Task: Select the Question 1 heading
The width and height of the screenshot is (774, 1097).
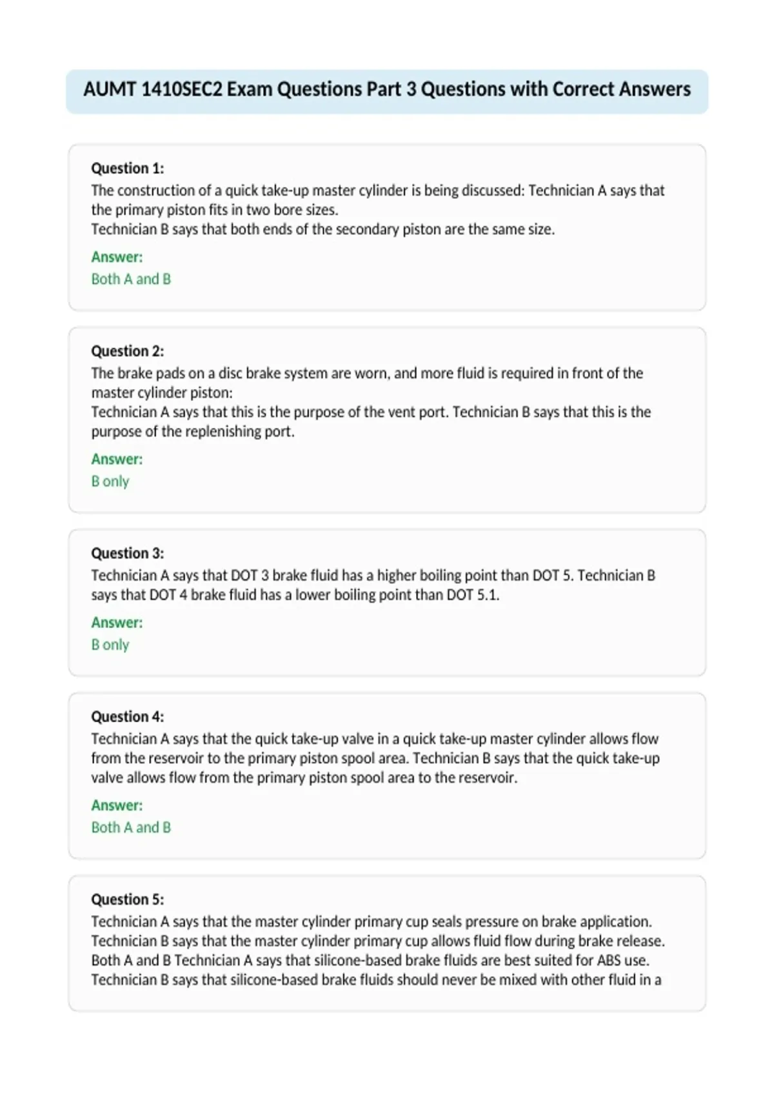Action: [128, 168]
